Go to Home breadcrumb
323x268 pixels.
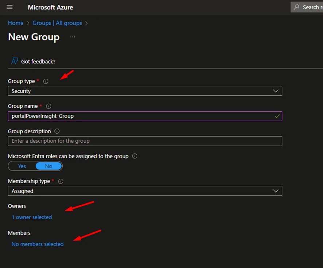16,23
